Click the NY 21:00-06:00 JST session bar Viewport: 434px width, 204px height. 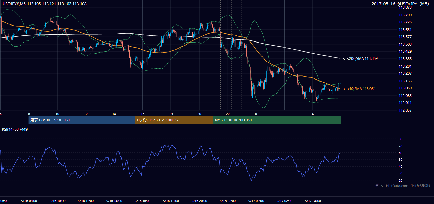pos(276,120)
